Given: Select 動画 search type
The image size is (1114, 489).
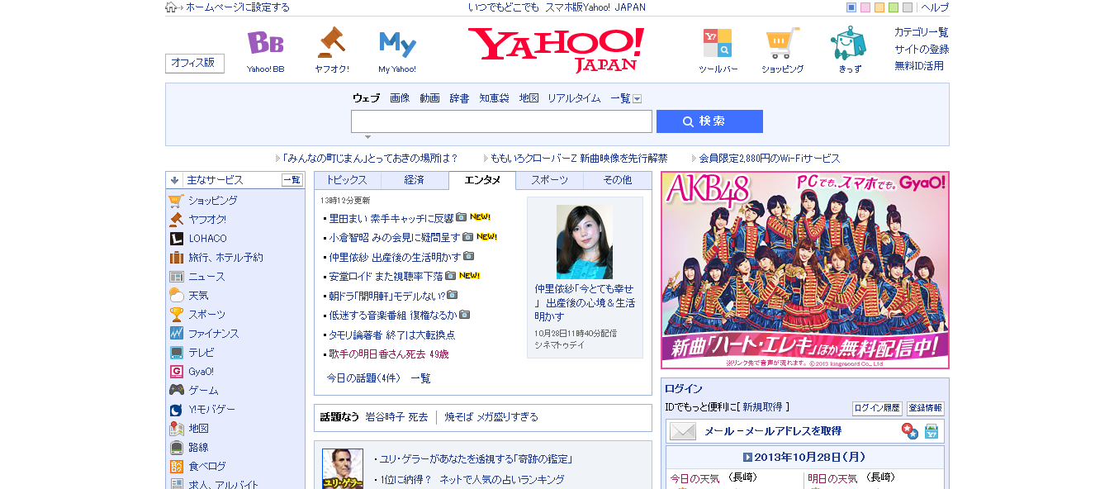Looking at the screenshot, I should click(429, 98).
